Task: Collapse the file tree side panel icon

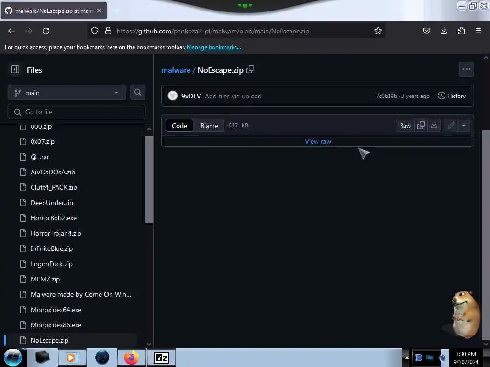Action: pyautogui.click(x=15, y=70)
